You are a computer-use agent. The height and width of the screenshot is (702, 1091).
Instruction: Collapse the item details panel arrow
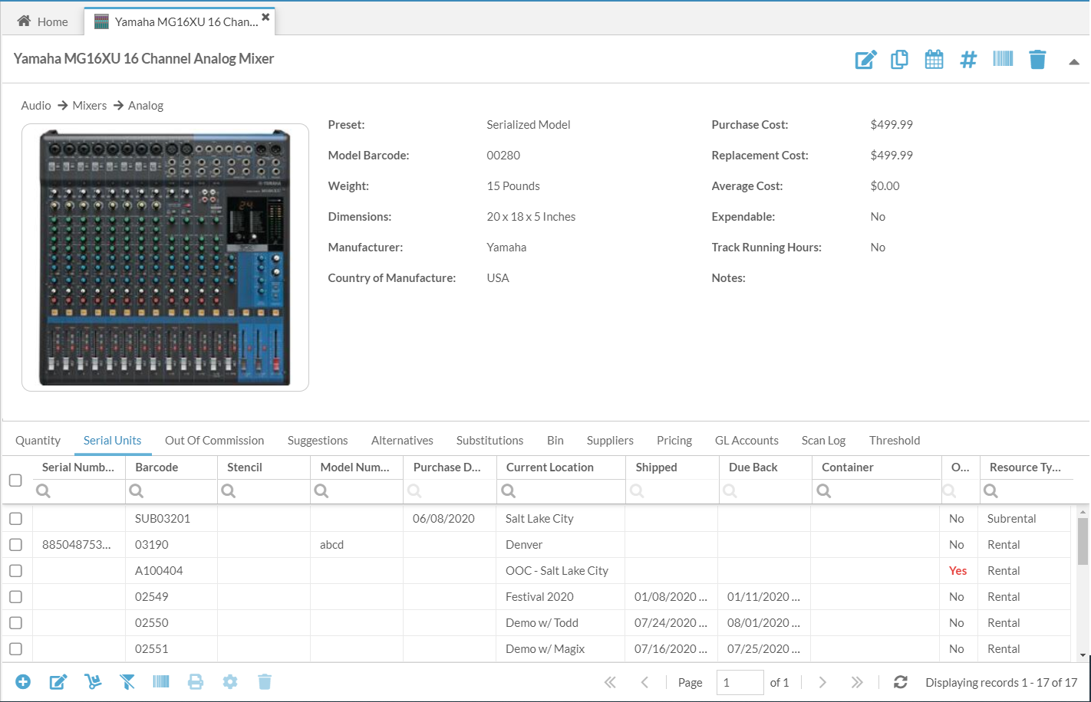point(1074,62)
